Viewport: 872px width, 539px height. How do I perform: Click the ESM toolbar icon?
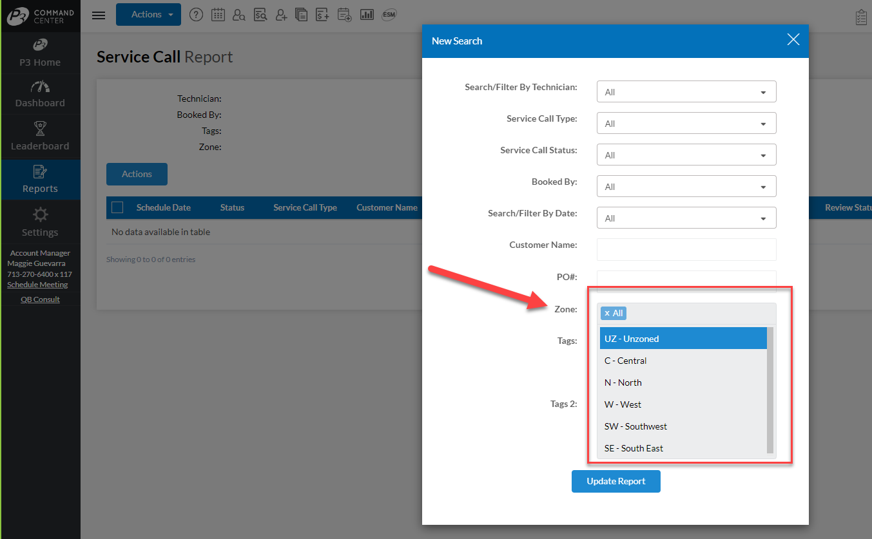click(x=389, y=15)
